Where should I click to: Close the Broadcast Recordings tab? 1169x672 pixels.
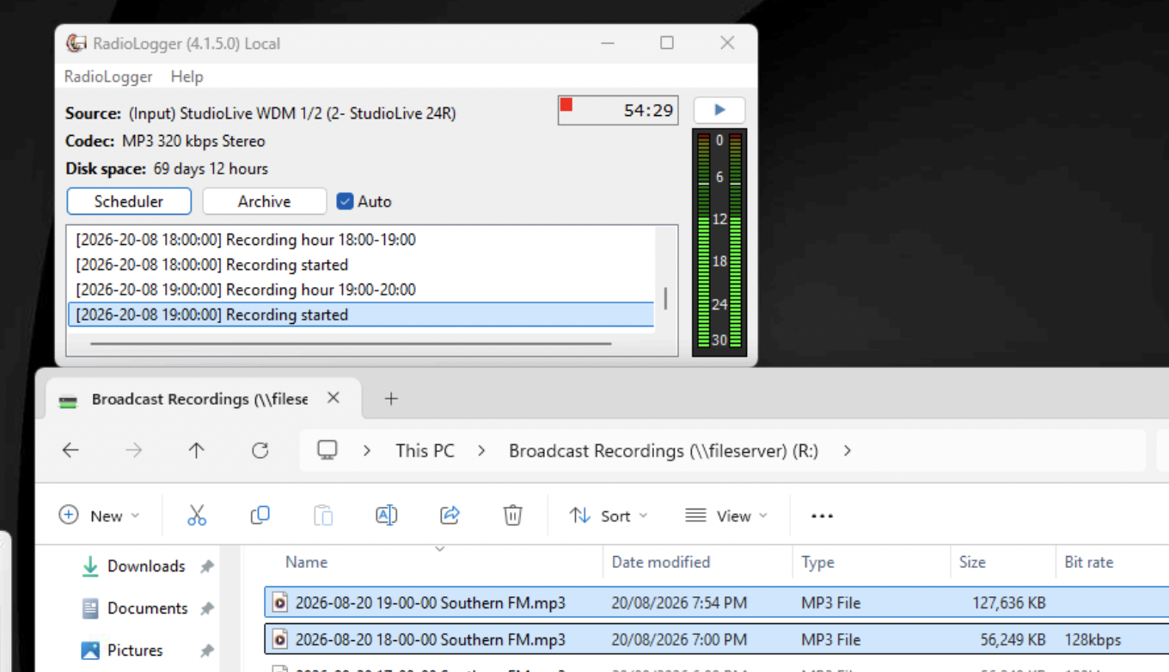[334, 398]
